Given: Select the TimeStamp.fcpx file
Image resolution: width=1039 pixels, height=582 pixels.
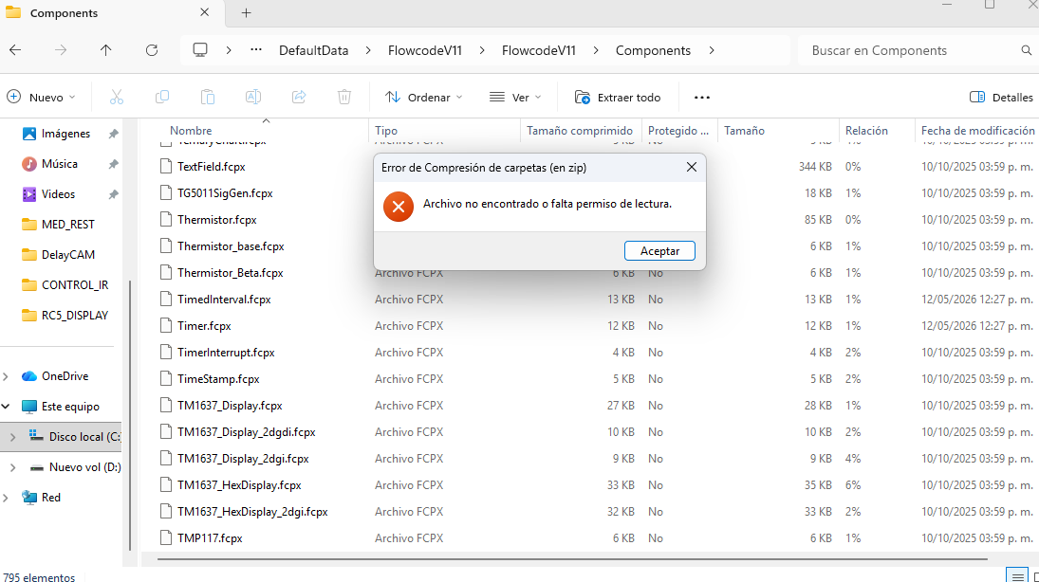Looking at the screenshot, I should (x=218, y=379).
